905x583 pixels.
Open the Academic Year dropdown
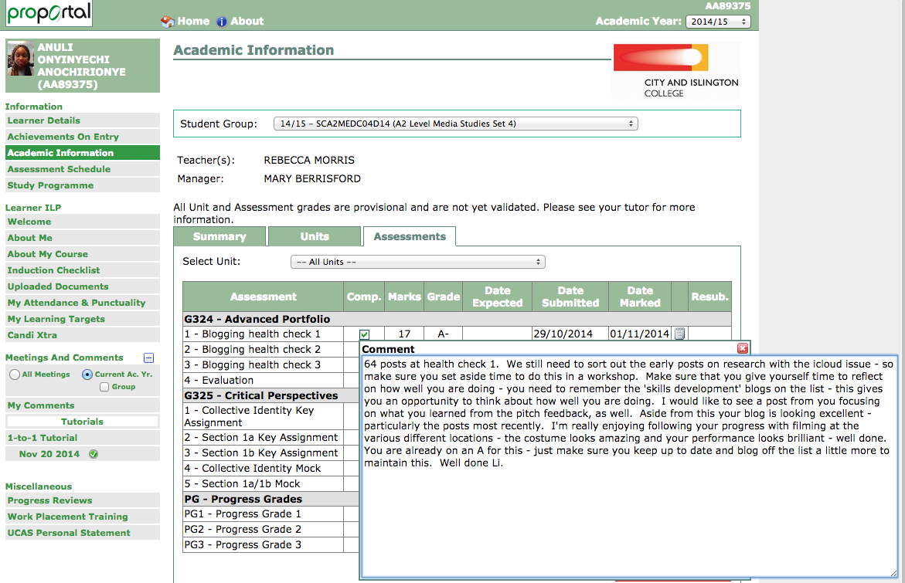[x=718, y=22]
